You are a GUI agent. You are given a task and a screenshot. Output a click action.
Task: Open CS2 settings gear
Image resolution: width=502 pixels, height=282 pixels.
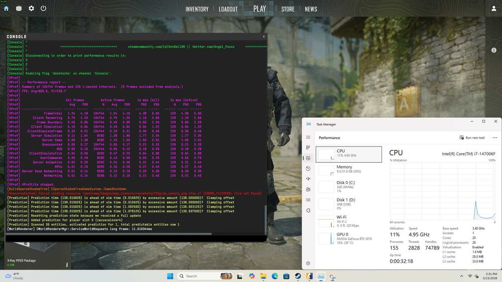click(x=31, y=9)
